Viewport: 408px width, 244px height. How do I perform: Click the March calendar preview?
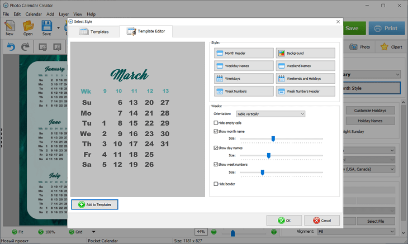(137, 119)
